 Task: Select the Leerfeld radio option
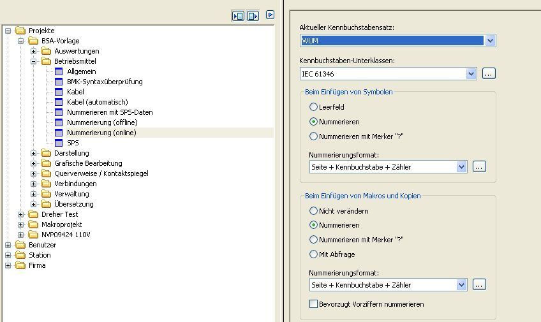(x=313, y=107)
